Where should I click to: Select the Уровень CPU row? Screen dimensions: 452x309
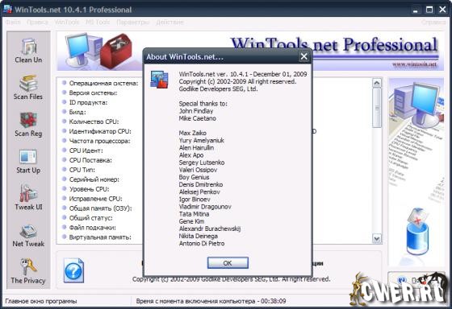pyautogui.click(x=86, y=189)
